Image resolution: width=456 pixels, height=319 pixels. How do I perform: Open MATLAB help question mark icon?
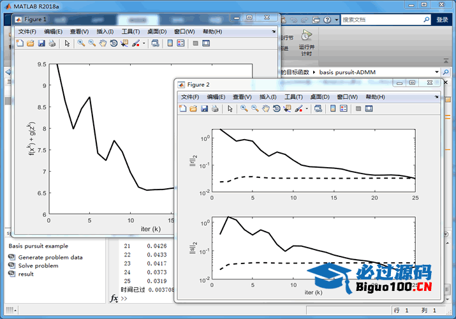point(327,20)
